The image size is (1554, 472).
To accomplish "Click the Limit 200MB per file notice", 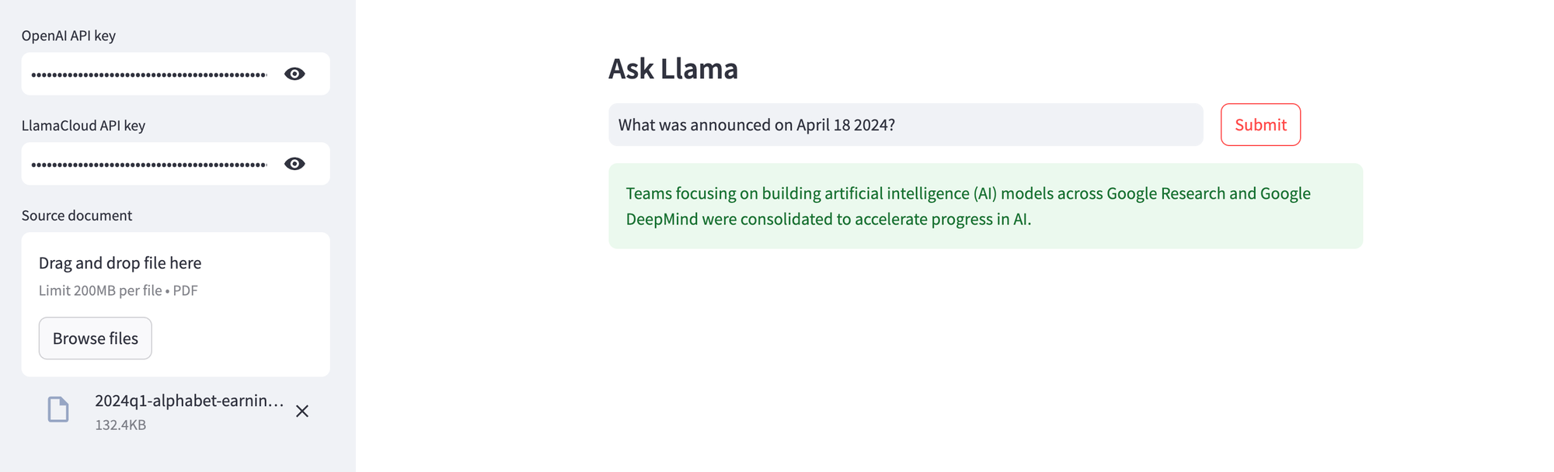I will 117,290.
